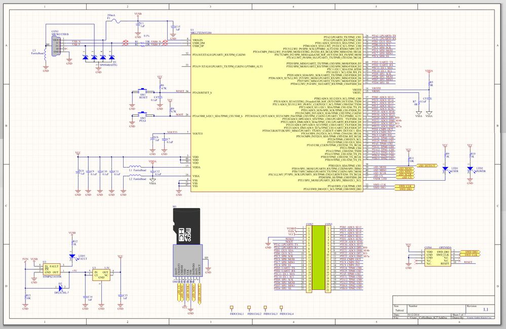The height and width of the screenshot is (329, 506).
Task: Click the R11 10K resistor symbol
Action: click(x=409, y=159)
